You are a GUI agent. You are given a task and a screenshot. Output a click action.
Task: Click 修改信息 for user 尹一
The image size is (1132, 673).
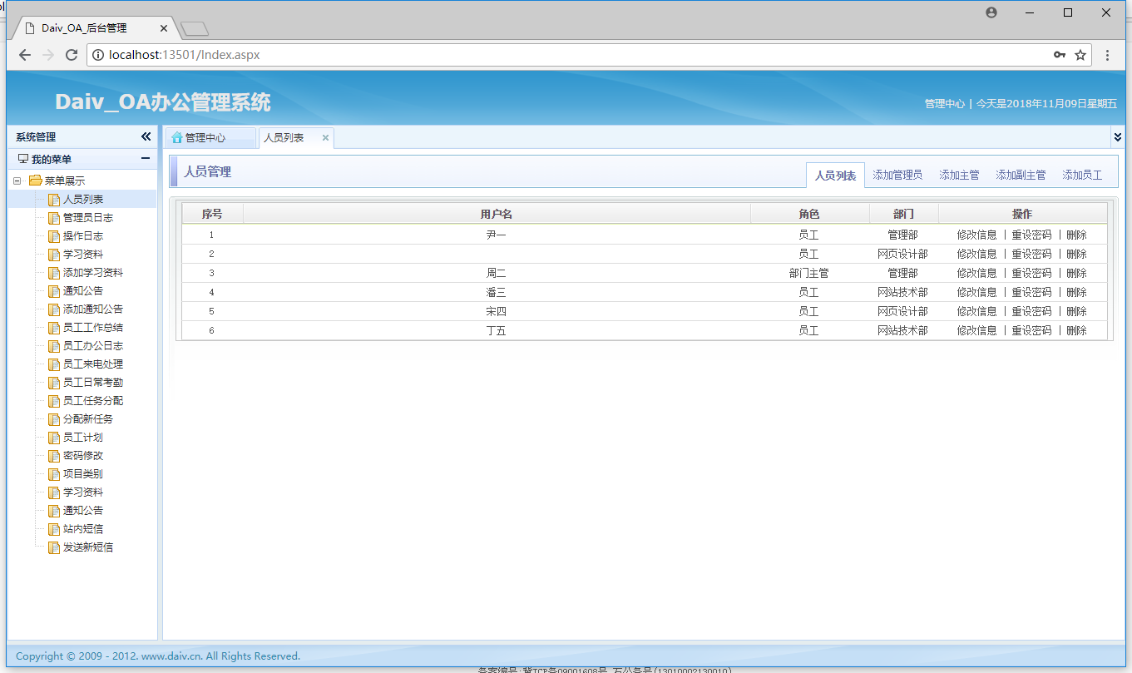pos(976,235)
